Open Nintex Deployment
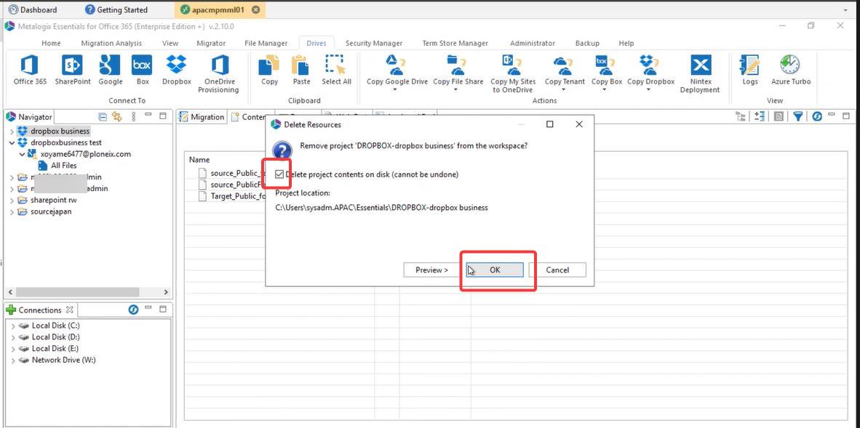860x428 pixels. (x=700, y=74)
